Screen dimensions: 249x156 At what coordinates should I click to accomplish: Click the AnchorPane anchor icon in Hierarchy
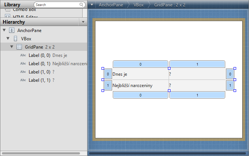click(12, 30)
